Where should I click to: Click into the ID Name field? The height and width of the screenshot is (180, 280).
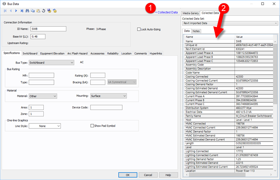(48, 29)
